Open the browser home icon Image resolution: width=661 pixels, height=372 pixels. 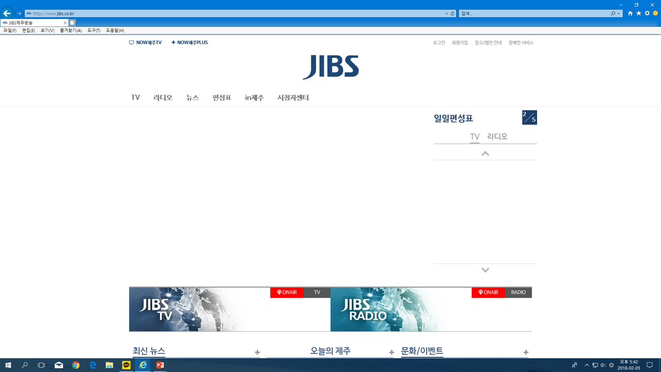(x=630, y=13)
